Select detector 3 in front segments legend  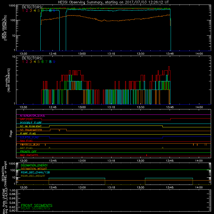31,11
